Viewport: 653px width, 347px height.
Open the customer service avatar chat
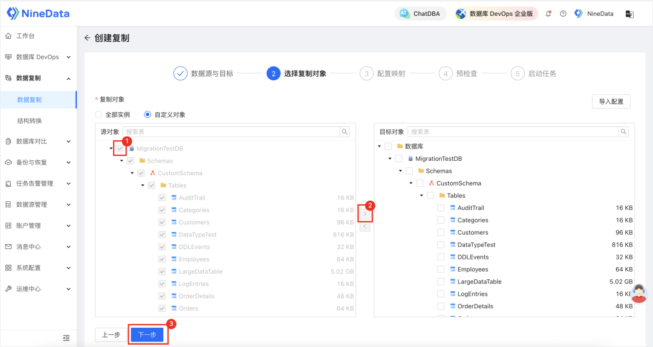click(638, 293)
